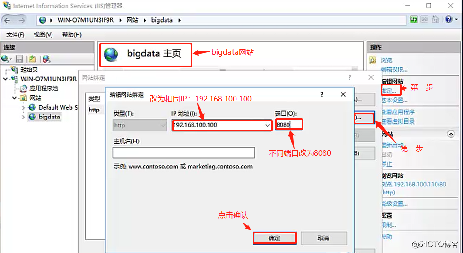This screenshot has height=253, width=463.
Task: Click 重新启动 in actions panel
Action: tap(393, 145)
